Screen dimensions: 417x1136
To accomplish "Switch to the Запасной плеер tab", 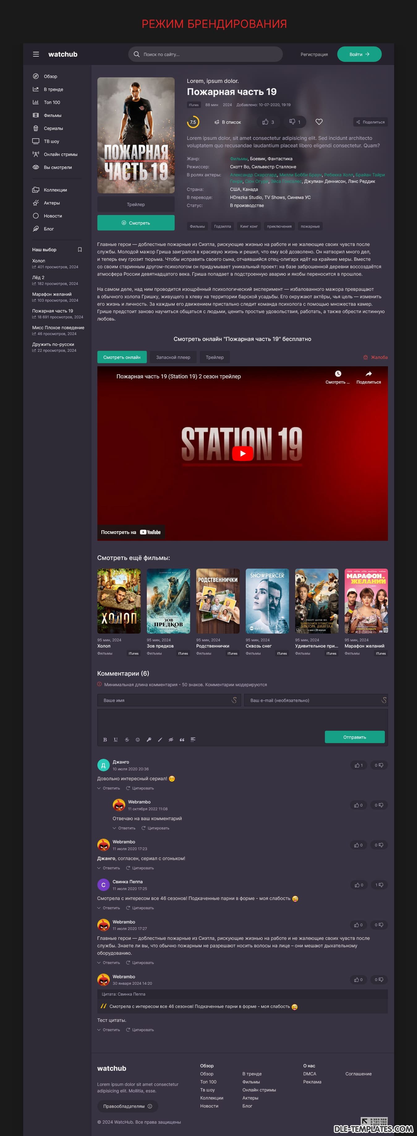I will coord(173,357).
